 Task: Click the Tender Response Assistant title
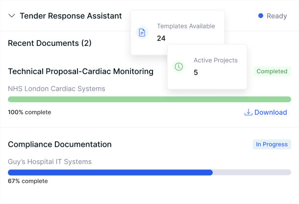tap(71, 16)
